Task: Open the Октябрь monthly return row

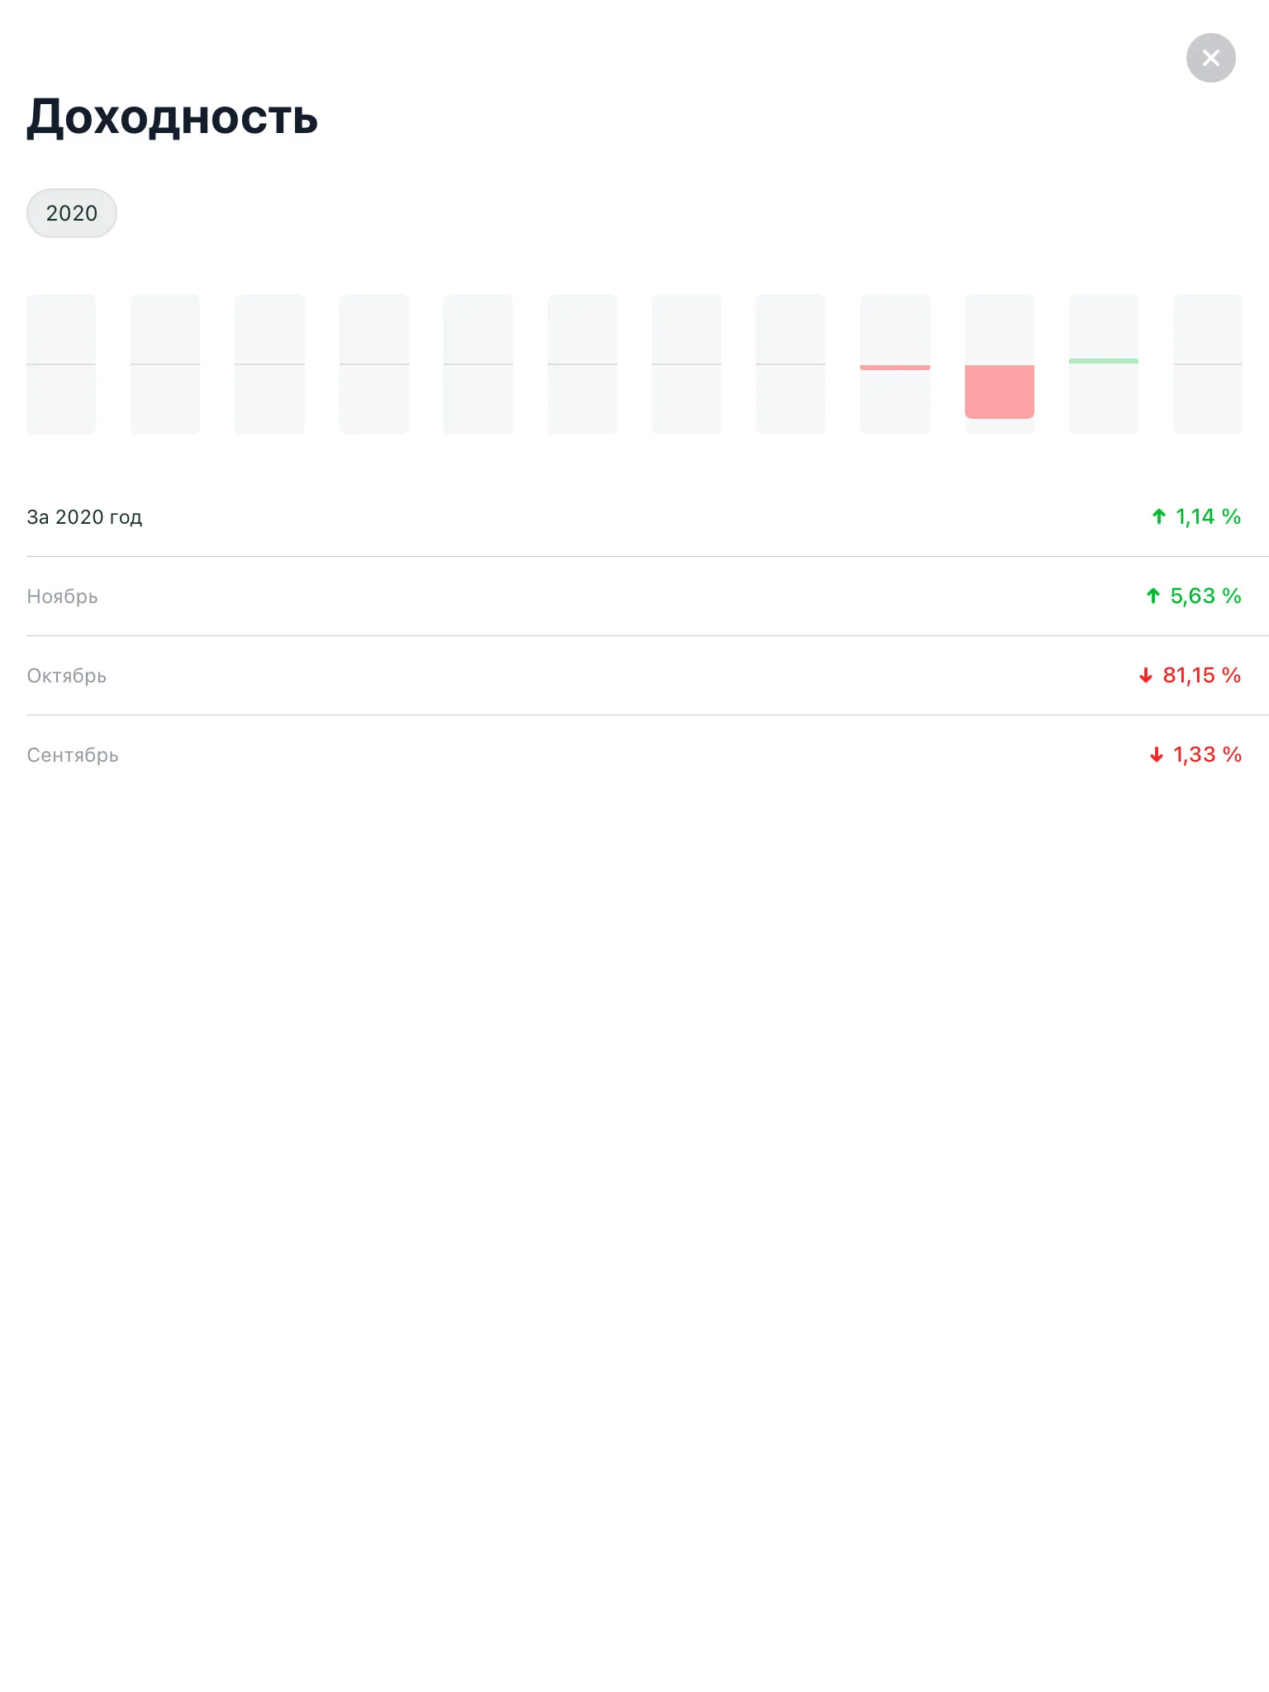Action: (634, 676)
